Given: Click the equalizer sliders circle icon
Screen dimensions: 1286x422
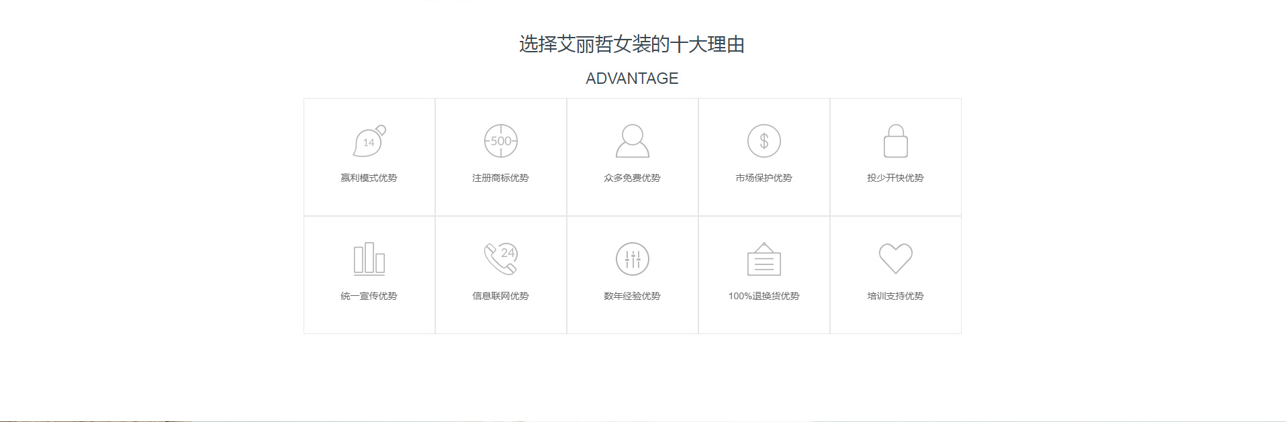Looking at the screenshot, I should [633, 259].
